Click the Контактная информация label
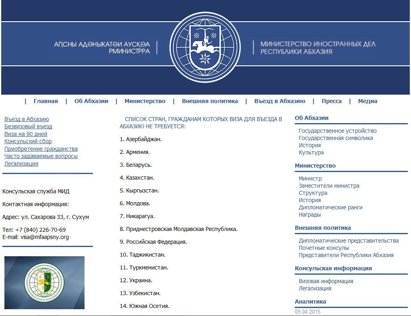 point(35,204)
